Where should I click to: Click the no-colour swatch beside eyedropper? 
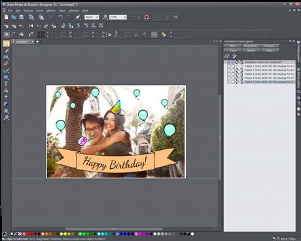(x=20, y=234)
